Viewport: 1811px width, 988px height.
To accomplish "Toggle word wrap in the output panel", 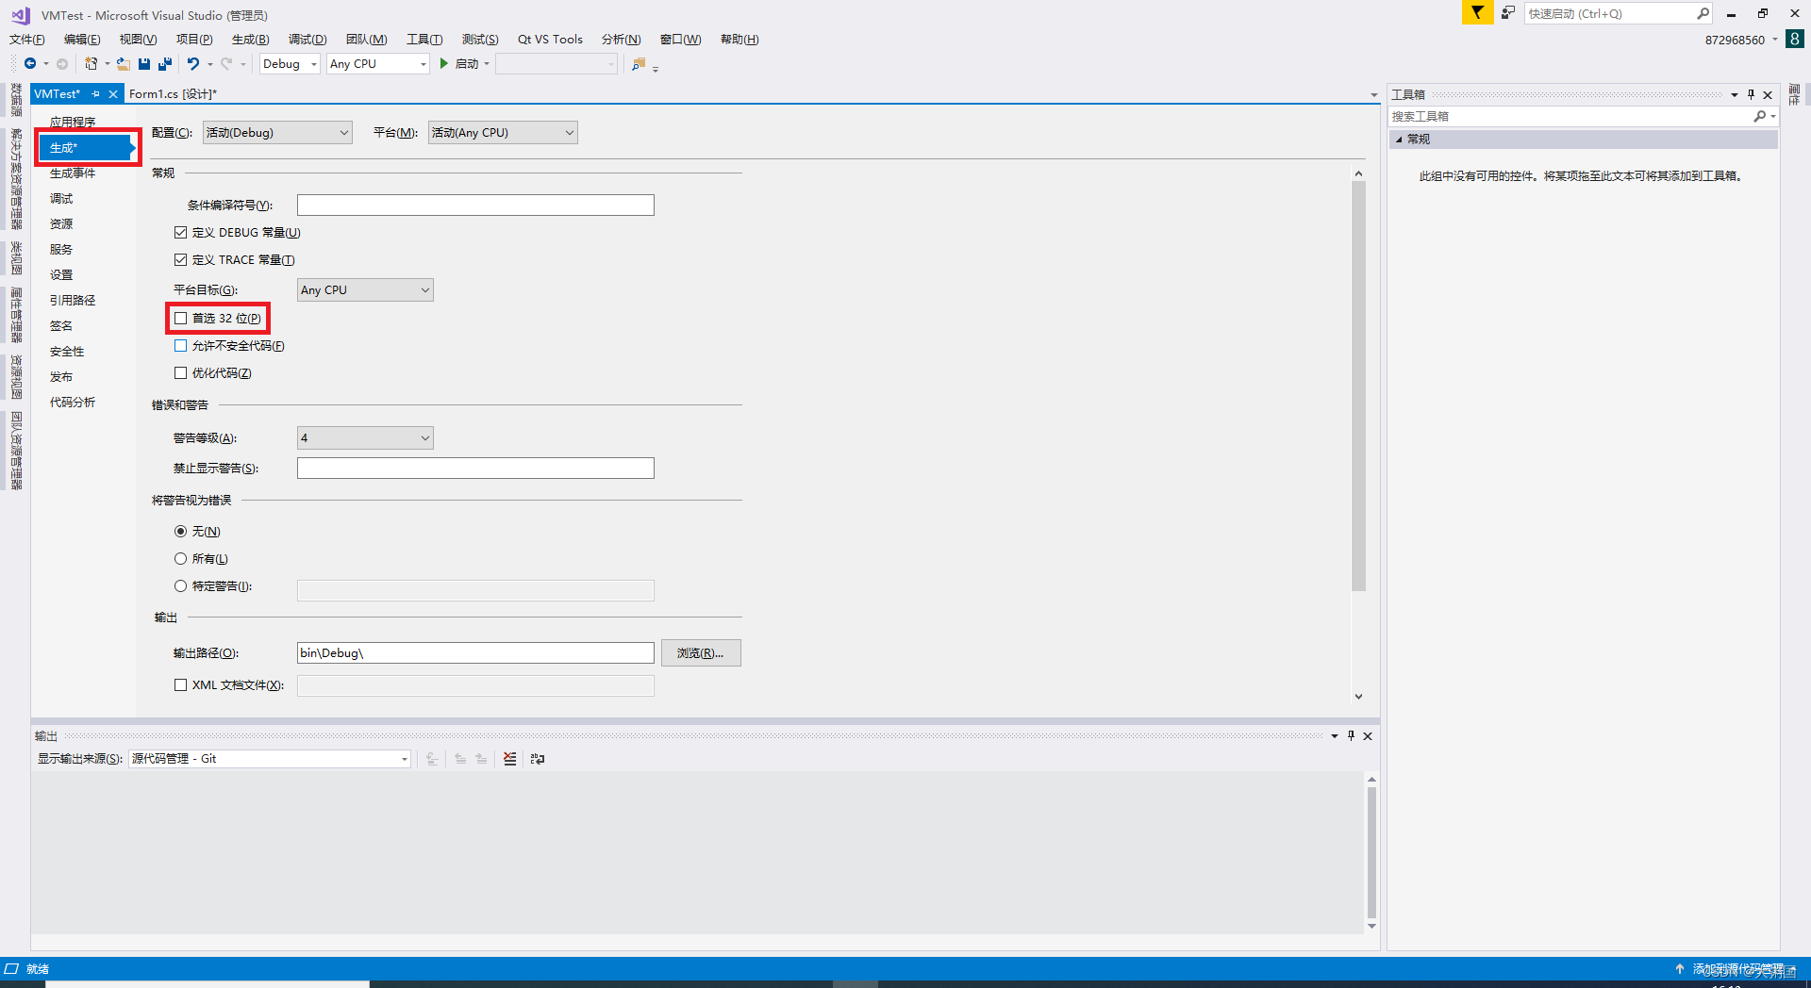I will (x=538, y=758).
